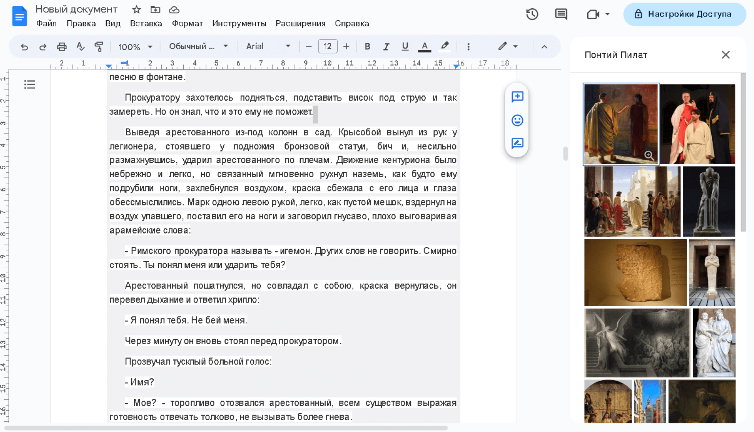Screen dimensions: 754x432
Task: Activate the paint format roller tool
Action: coord(99,47)
